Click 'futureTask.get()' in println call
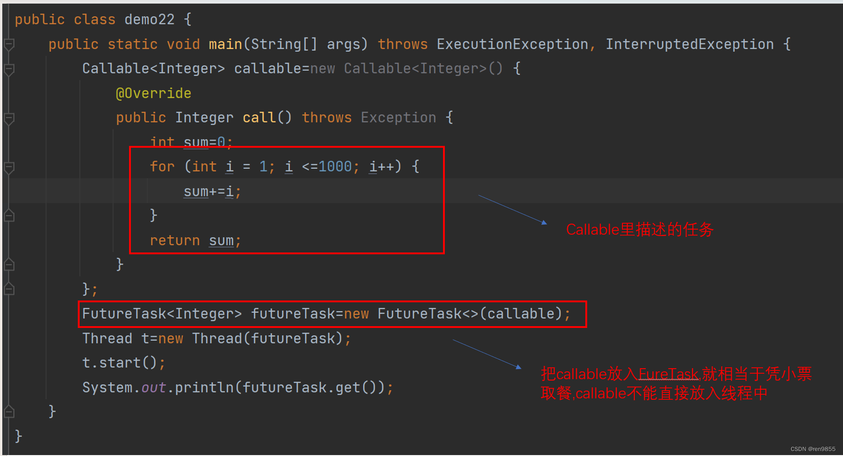This screenshot has height=456, width=843. (x=309, y=387)
